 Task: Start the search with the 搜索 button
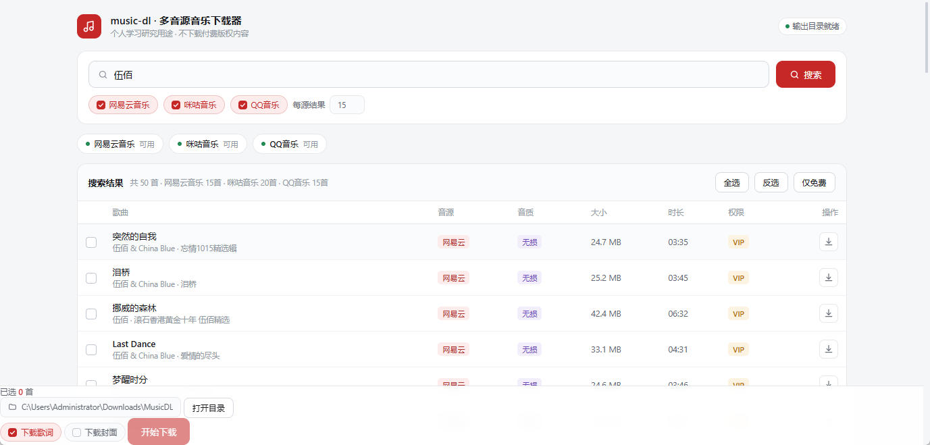pos(806,74)
